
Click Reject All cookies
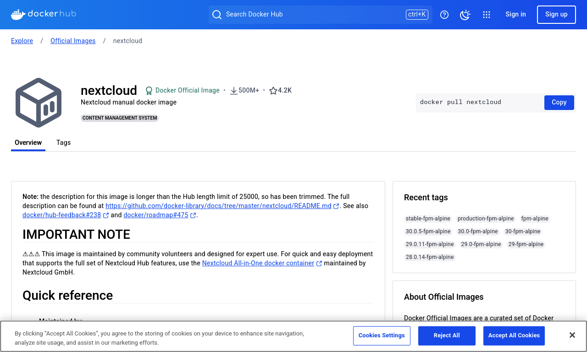click(447, 335)
